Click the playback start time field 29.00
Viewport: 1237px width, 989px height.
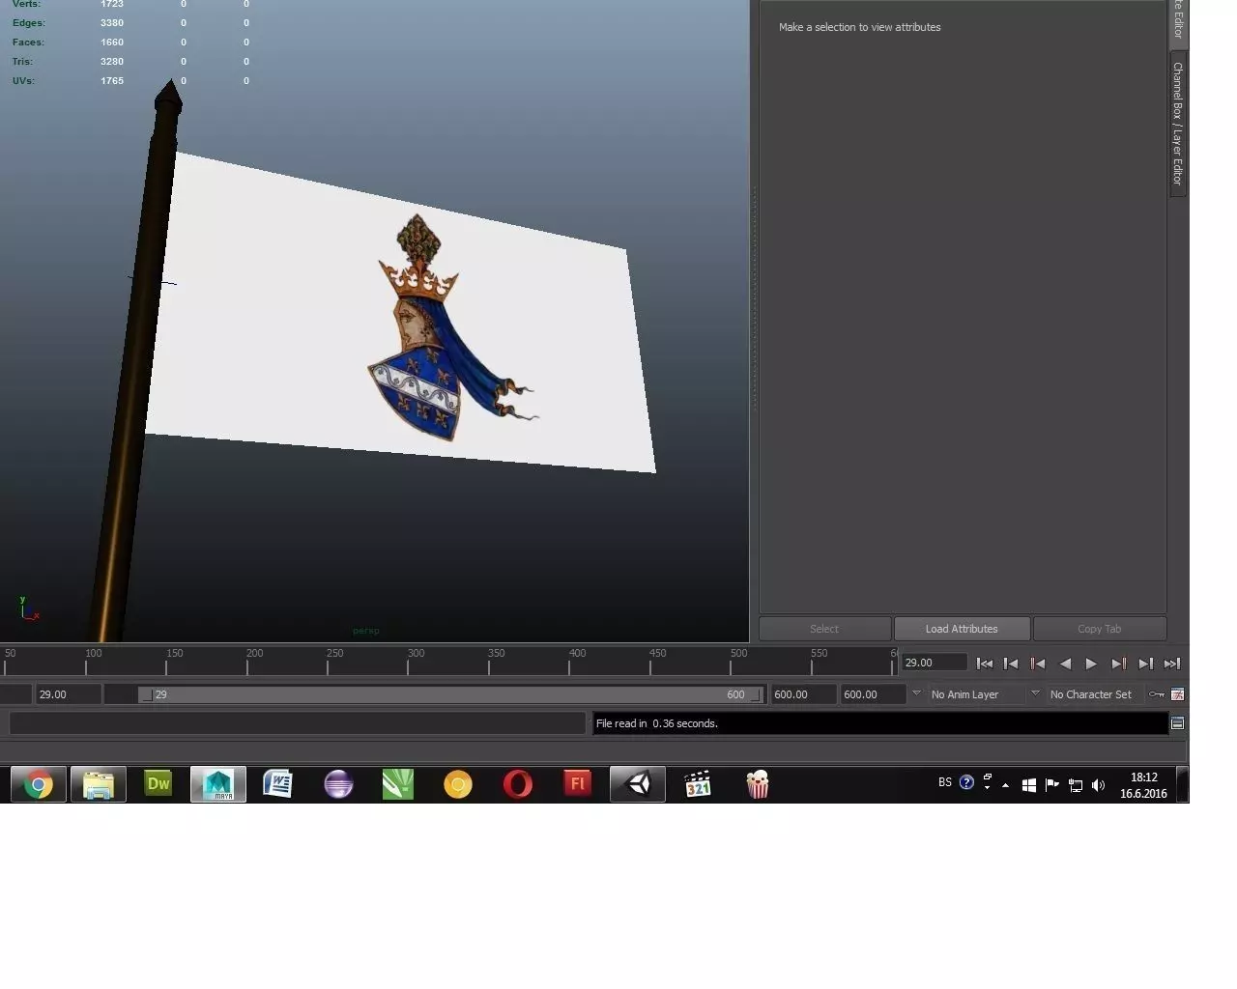[68, 694]
